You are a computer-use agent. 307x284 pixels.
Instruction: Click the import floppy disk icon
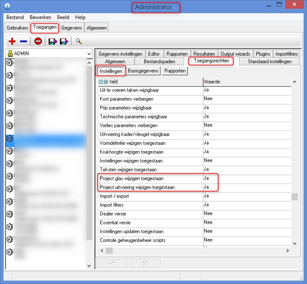[53, 41]
